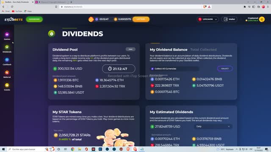Open Task View on taskbar
This screenshot has height=152, width=271.
[66, 149]
